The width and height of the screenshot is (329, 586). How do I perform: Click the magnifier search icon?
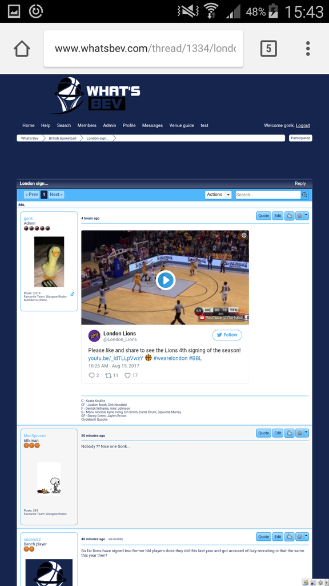[x=305, y=195]
